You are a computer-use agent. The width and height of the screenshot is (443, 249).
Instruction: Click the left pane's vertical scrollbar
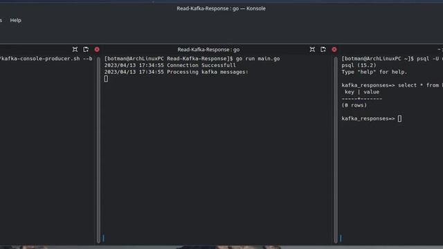point(98,149)
